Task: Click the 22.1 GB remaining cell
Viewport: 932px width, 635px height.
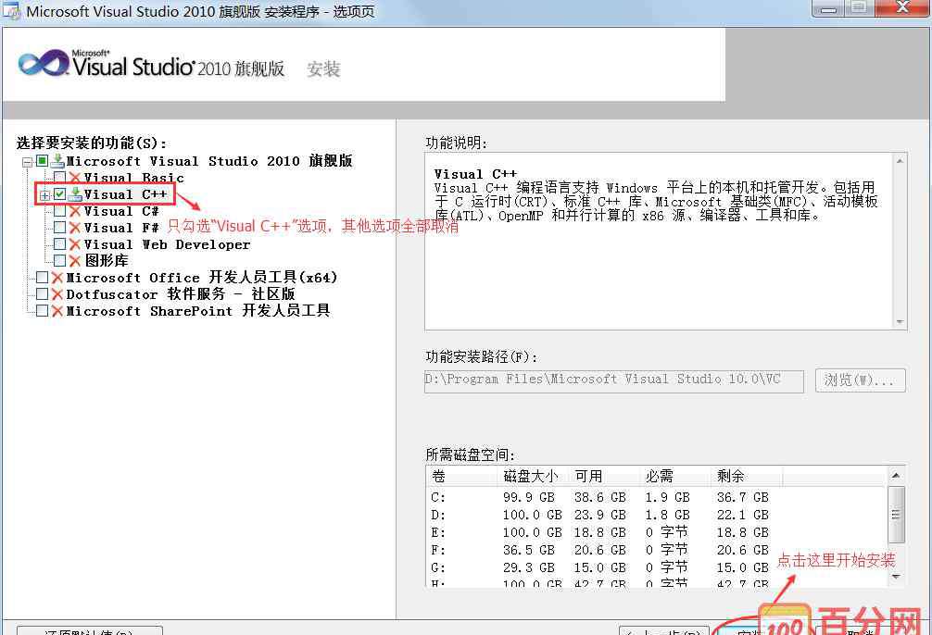Action: (x=742, y=515)
